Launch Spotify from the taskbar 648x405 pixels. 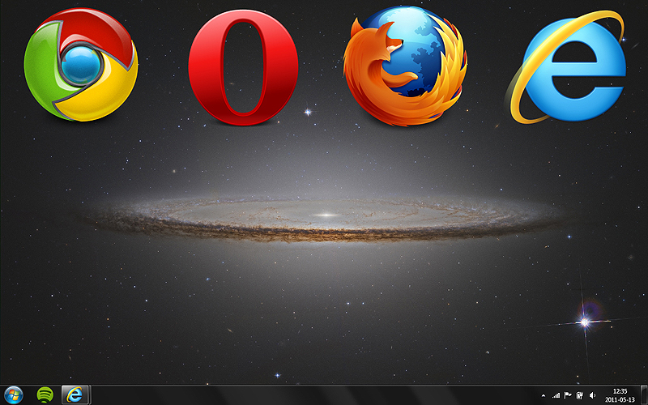(x=45, y=395)
